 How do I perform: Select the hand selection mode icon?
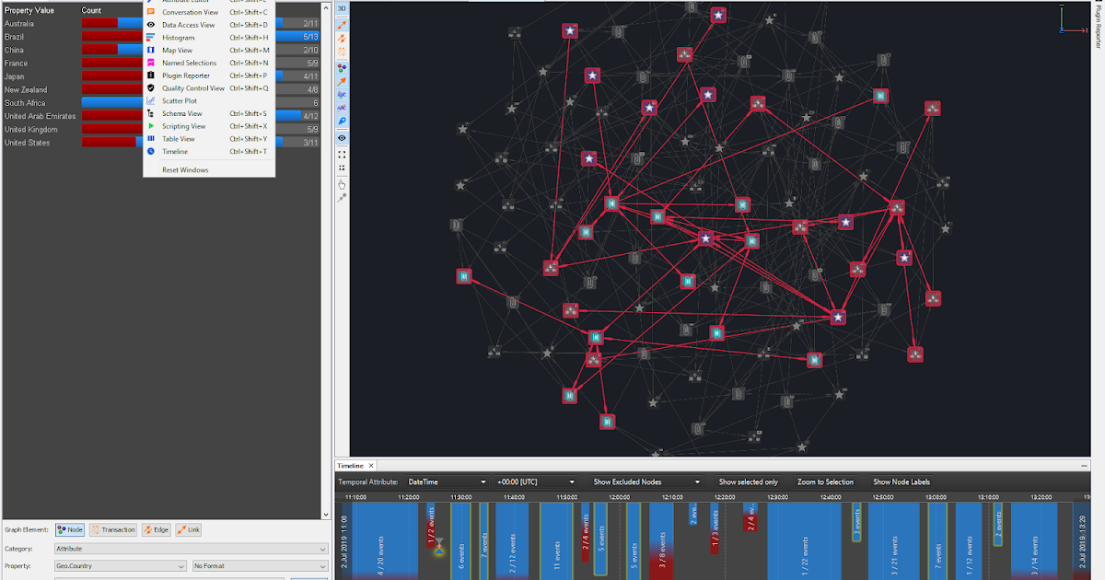(x=342, y=183)
